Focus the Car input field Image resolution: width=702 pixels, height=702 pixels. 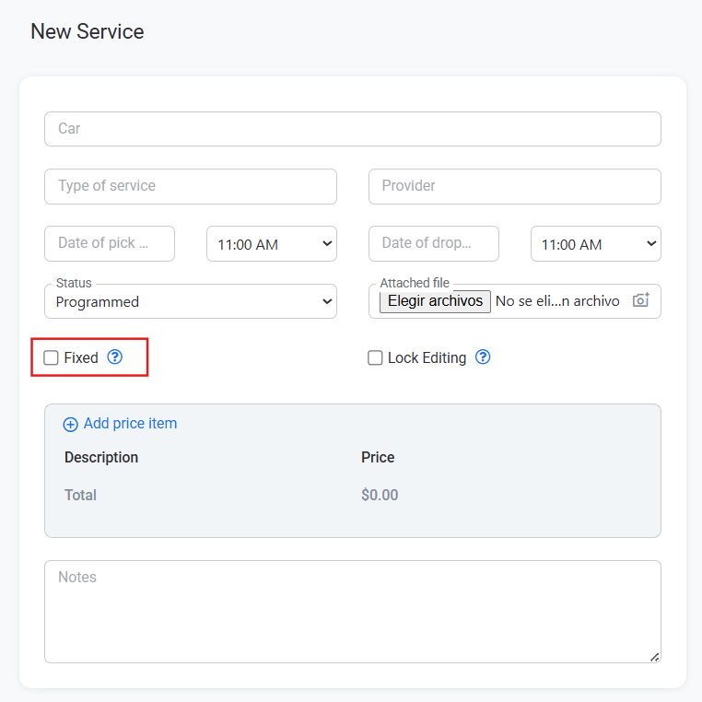(353, 129)
